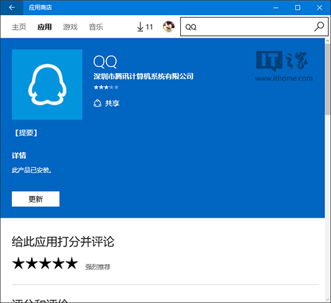Rate the app one star
Screen dimensions: 331x303
click(19, 263)
